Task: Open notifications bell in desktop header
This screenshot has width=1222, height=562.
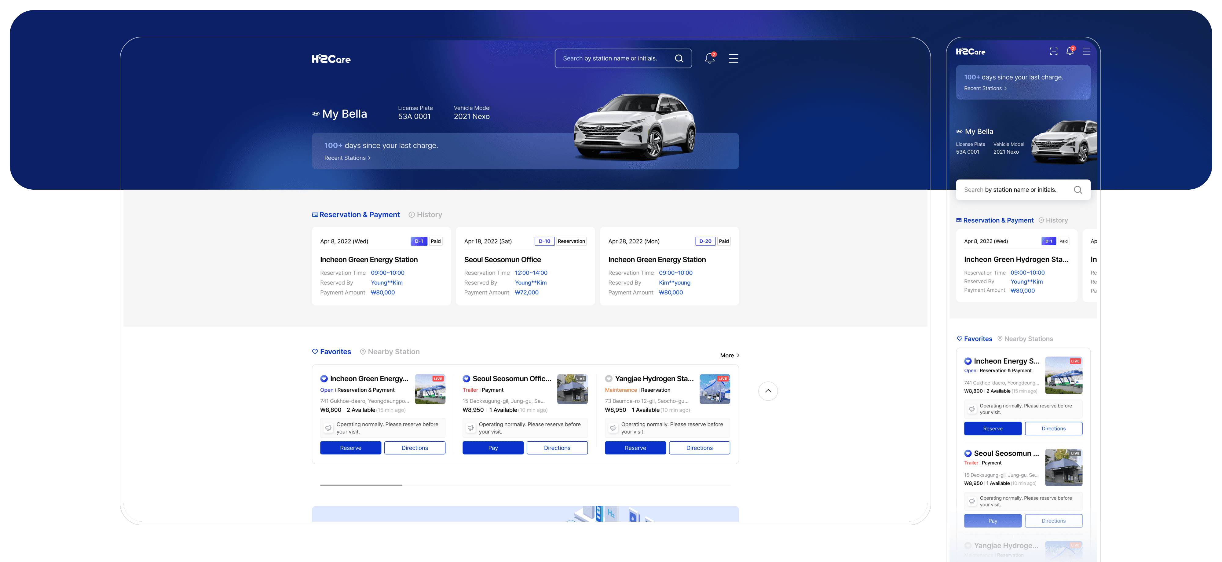Action: [710, 58]
